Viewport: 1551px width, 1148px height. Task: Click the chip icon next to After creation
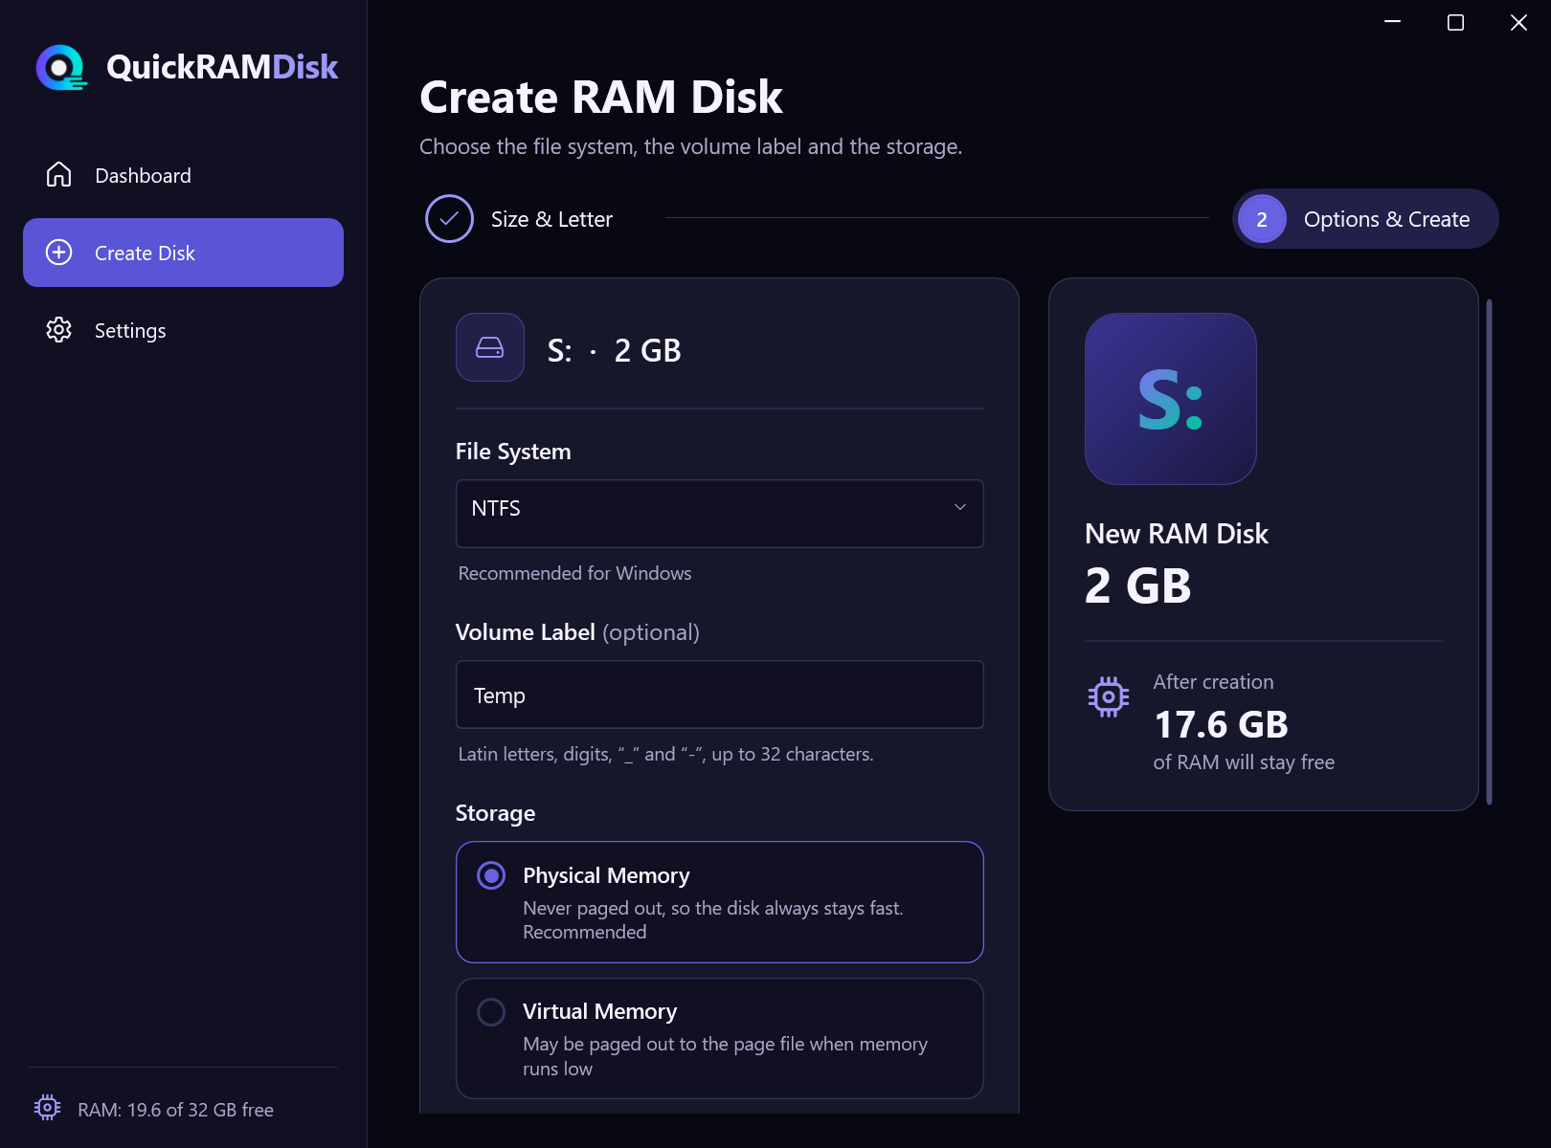(1109, 697)
